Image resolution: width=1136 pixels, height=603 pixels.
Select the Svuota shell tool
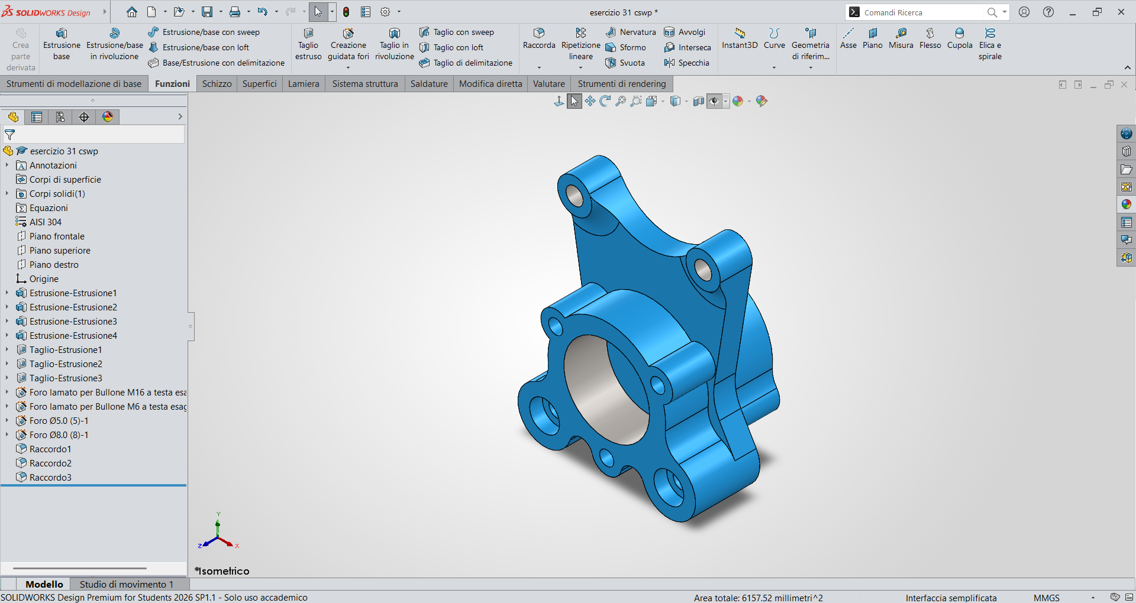point(625,63)
